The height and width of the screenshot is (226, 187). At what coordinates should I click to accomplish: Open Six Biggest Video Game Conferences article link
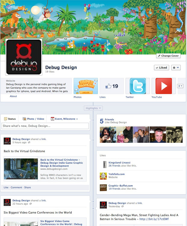coord(61,223)
